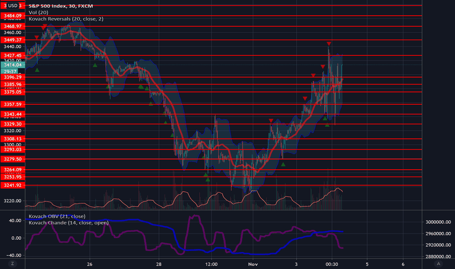Click the 3468.97 horizontal line price label

pos(13,26)
